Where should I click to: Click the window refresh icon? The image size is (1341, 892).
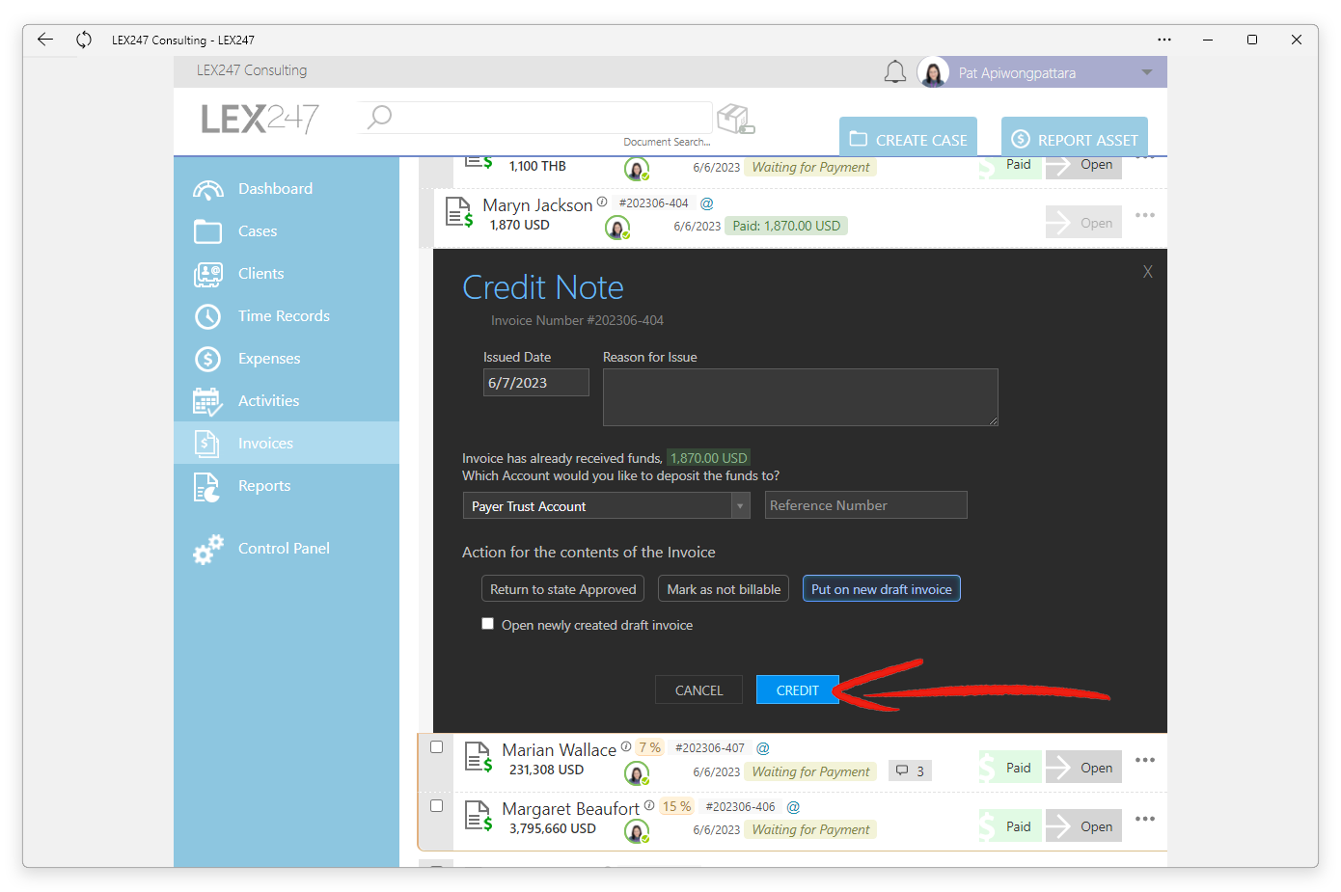click(84, 40)
